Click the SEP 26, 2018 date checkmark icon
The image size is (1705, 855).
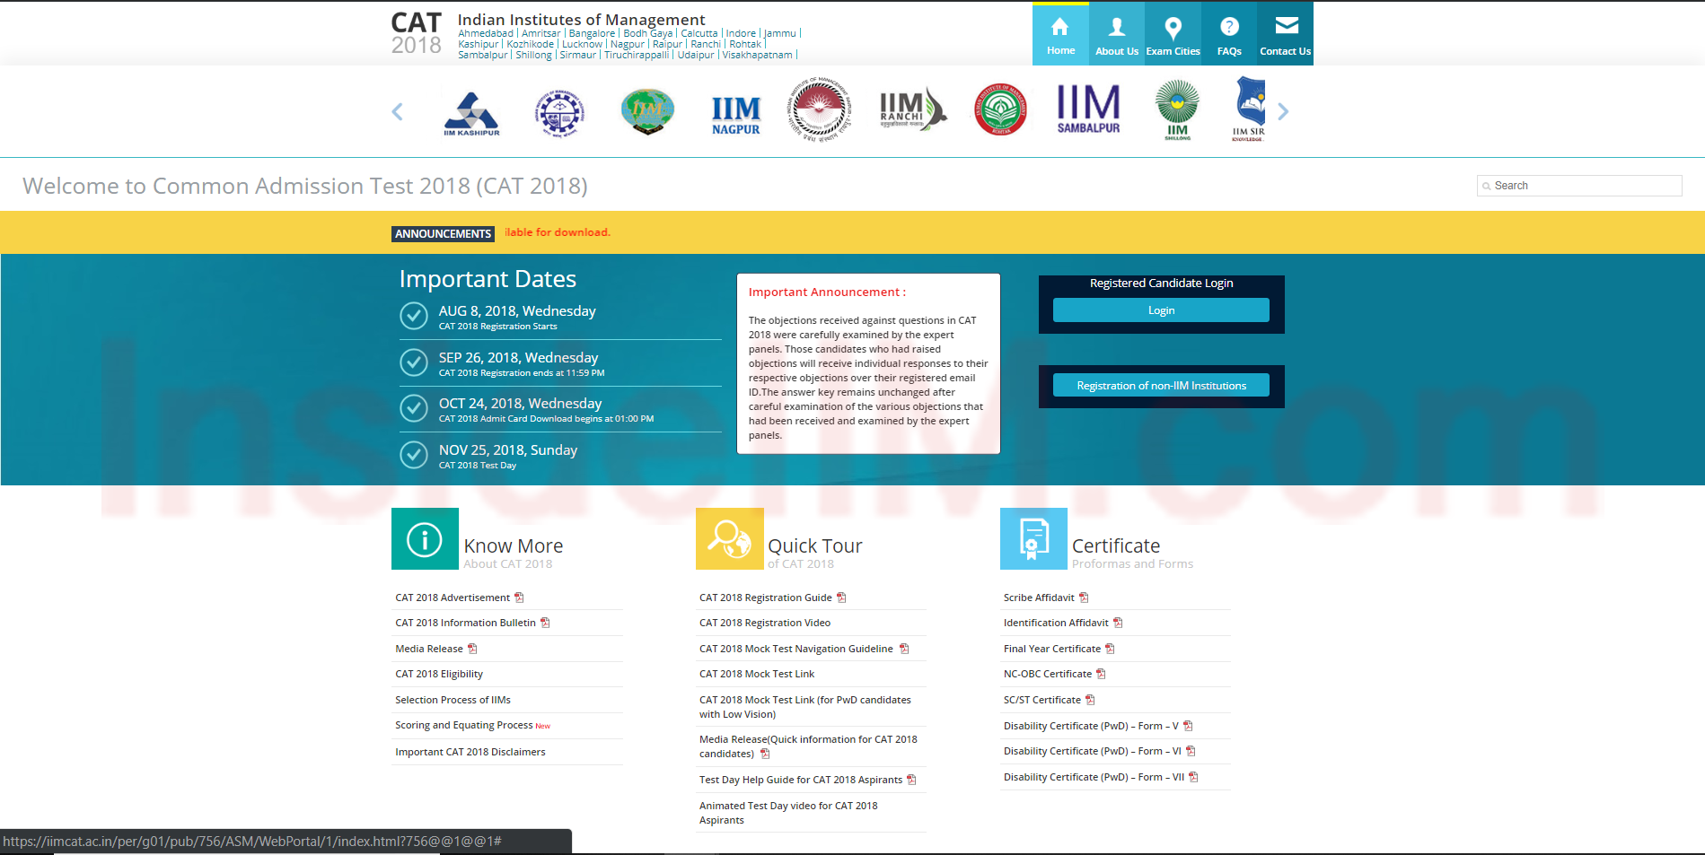(x=413, y=362)
